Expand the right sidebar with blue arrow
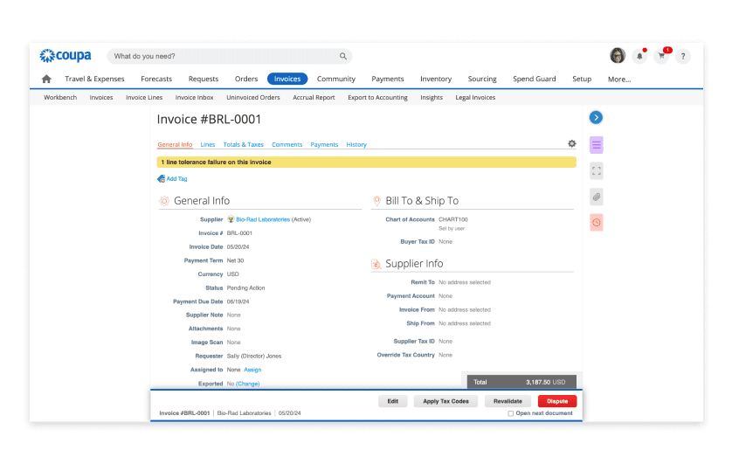This screenshot has width=732, height=464. point(596,117)
